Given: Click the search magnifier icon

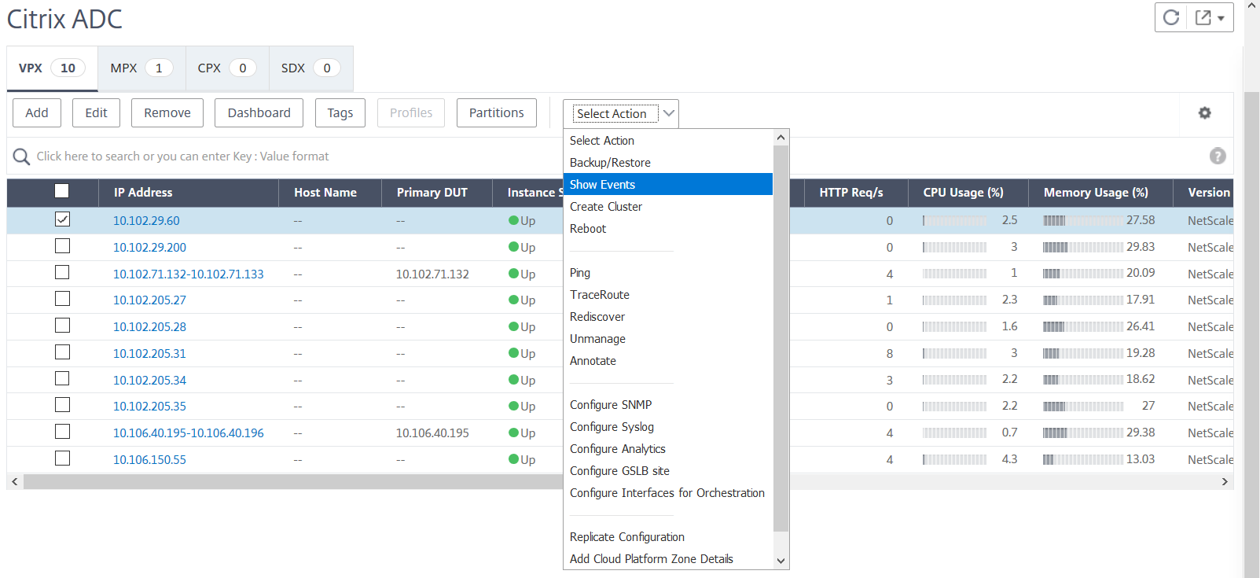Looking at the screenshot, I should pos(21,156).
